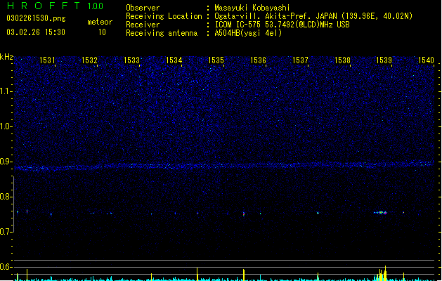
Task: Select the 1.1 kHz frequency tick label
Action: click(6, 91)
